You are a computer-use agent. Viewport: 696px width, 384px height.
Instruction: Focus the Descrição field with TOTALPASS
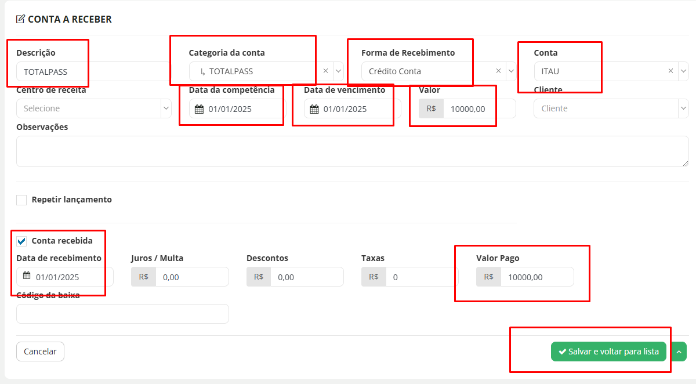(94, 71)
